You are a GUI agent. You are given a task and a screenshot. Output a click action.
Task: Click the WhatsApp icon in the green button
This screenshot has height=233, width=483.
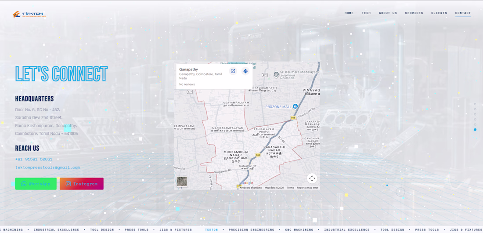[24, 184]
